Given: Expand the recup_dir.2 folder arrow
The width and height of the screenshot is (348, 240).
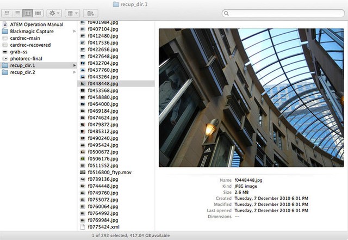Looking at the screenshot, I should (x=74, y=72).
